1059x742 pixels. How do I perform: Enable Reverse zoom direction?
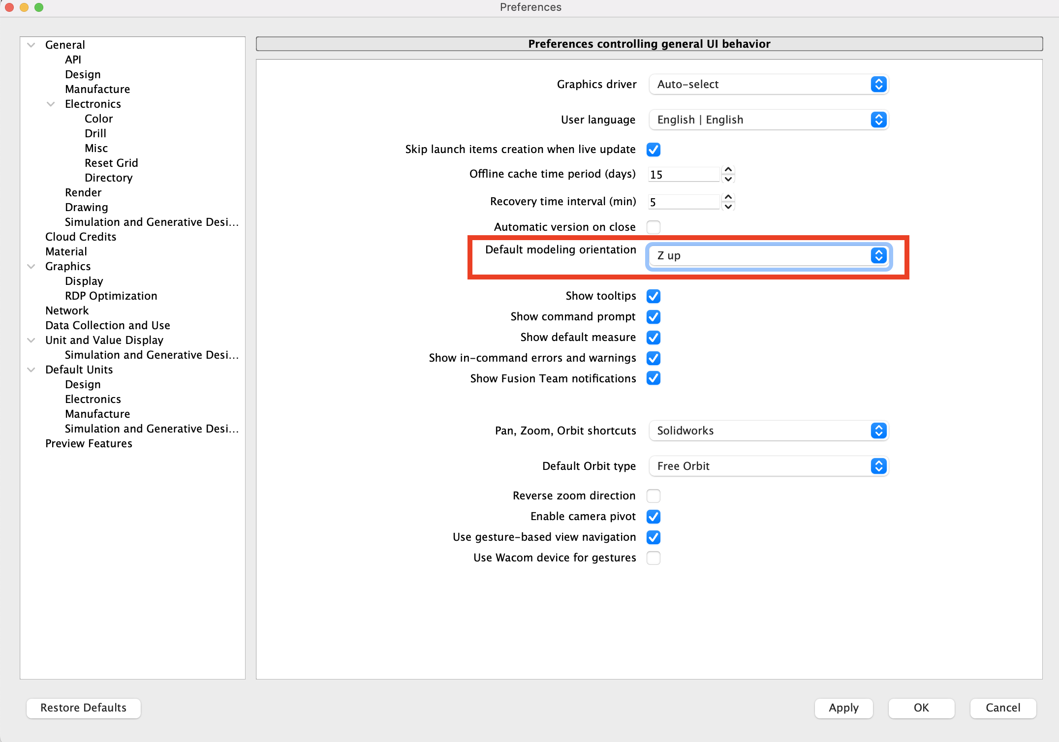653,495
